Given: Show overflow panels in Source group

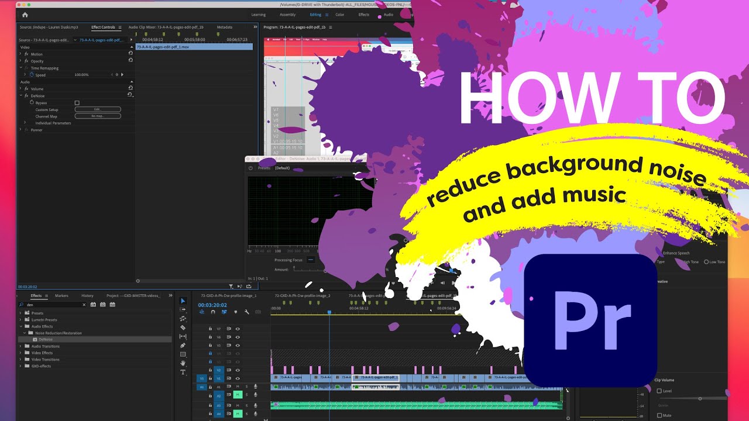Looking at the screenshot, I should click(255, 27).
